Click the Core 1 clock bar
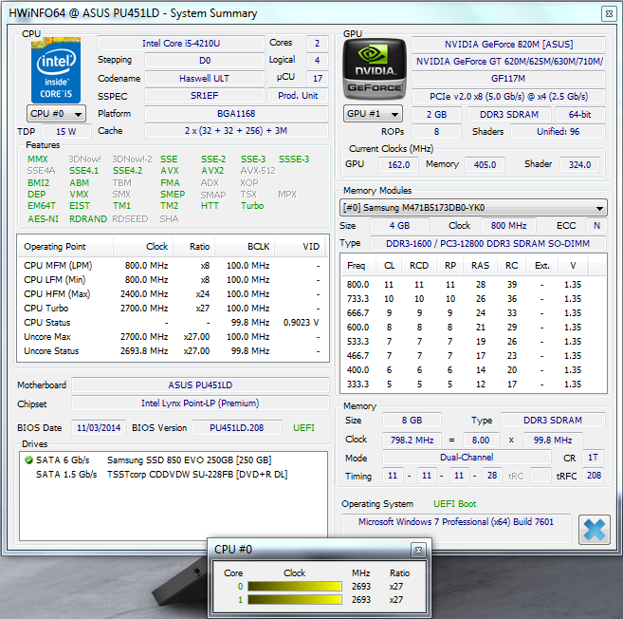 click(294, 599)
